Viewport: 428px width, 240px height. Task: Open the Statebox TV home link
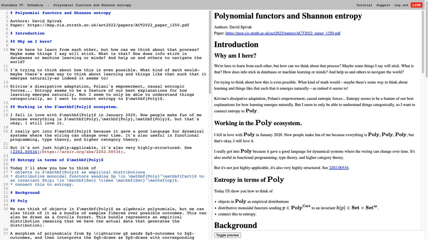click(12, 5)
